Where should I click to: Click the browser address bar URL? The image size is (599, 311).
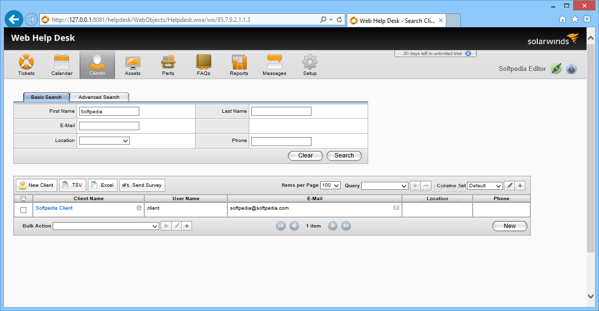click(151, 20)
